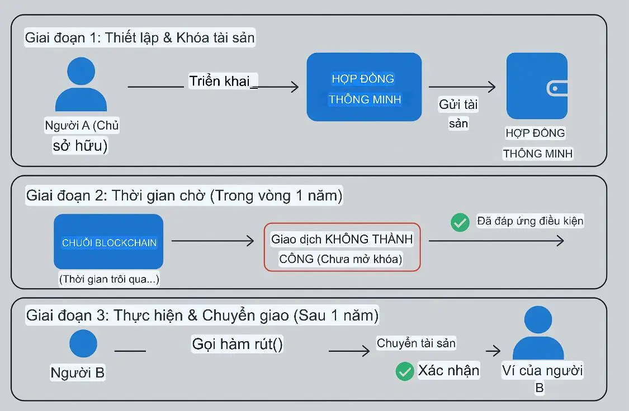Viewport: 629px width, 411px height.
Task: Select the "CHUỖI BLOCKCHAIN" blue box
Action: 108,242
